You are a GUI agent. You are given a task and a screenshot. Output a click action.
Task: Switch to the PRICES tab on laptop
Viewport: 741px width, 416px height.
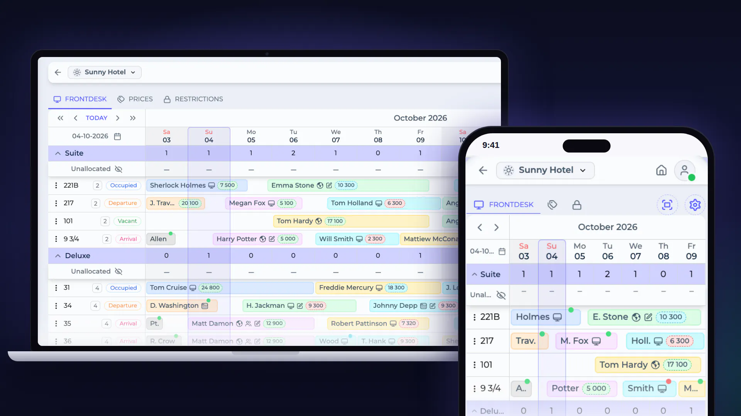pos(135,99)
